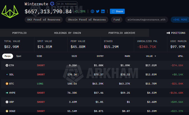Open the Twitter profile icon

(98, 11)
